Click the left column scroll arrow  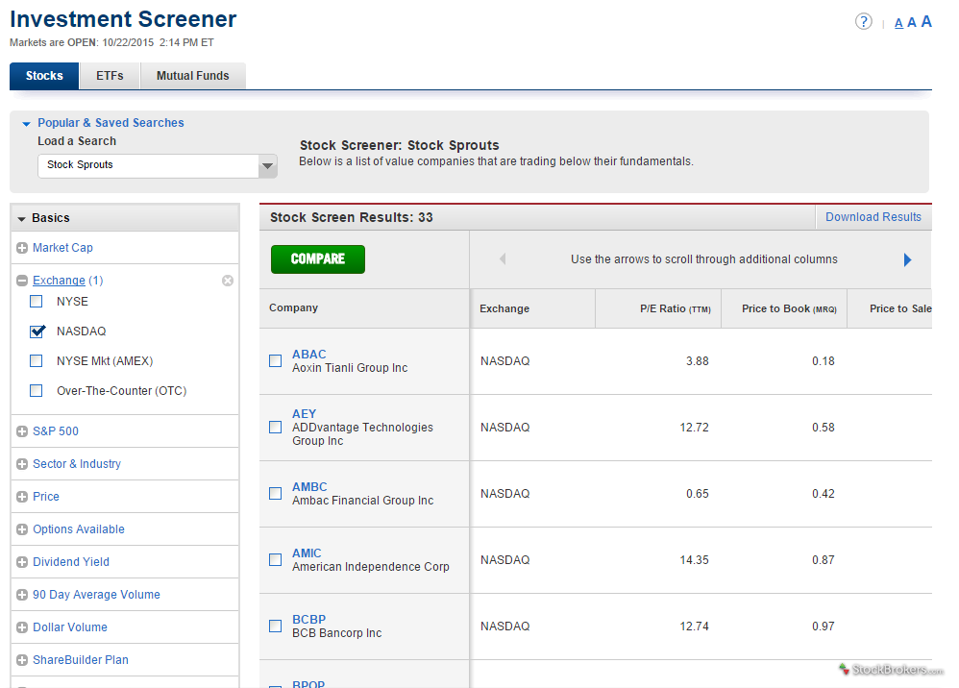(x=503, y=259)
